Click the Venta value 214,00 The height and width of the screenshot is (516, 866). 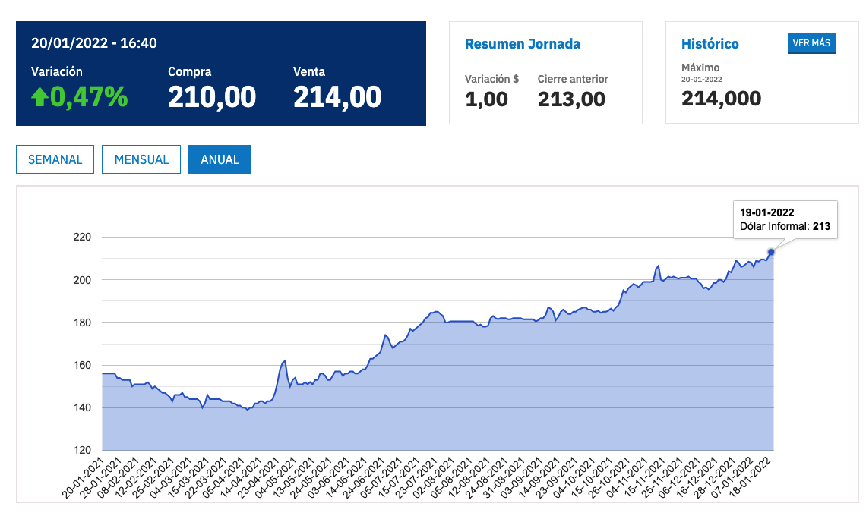click(x=337, y=98)
